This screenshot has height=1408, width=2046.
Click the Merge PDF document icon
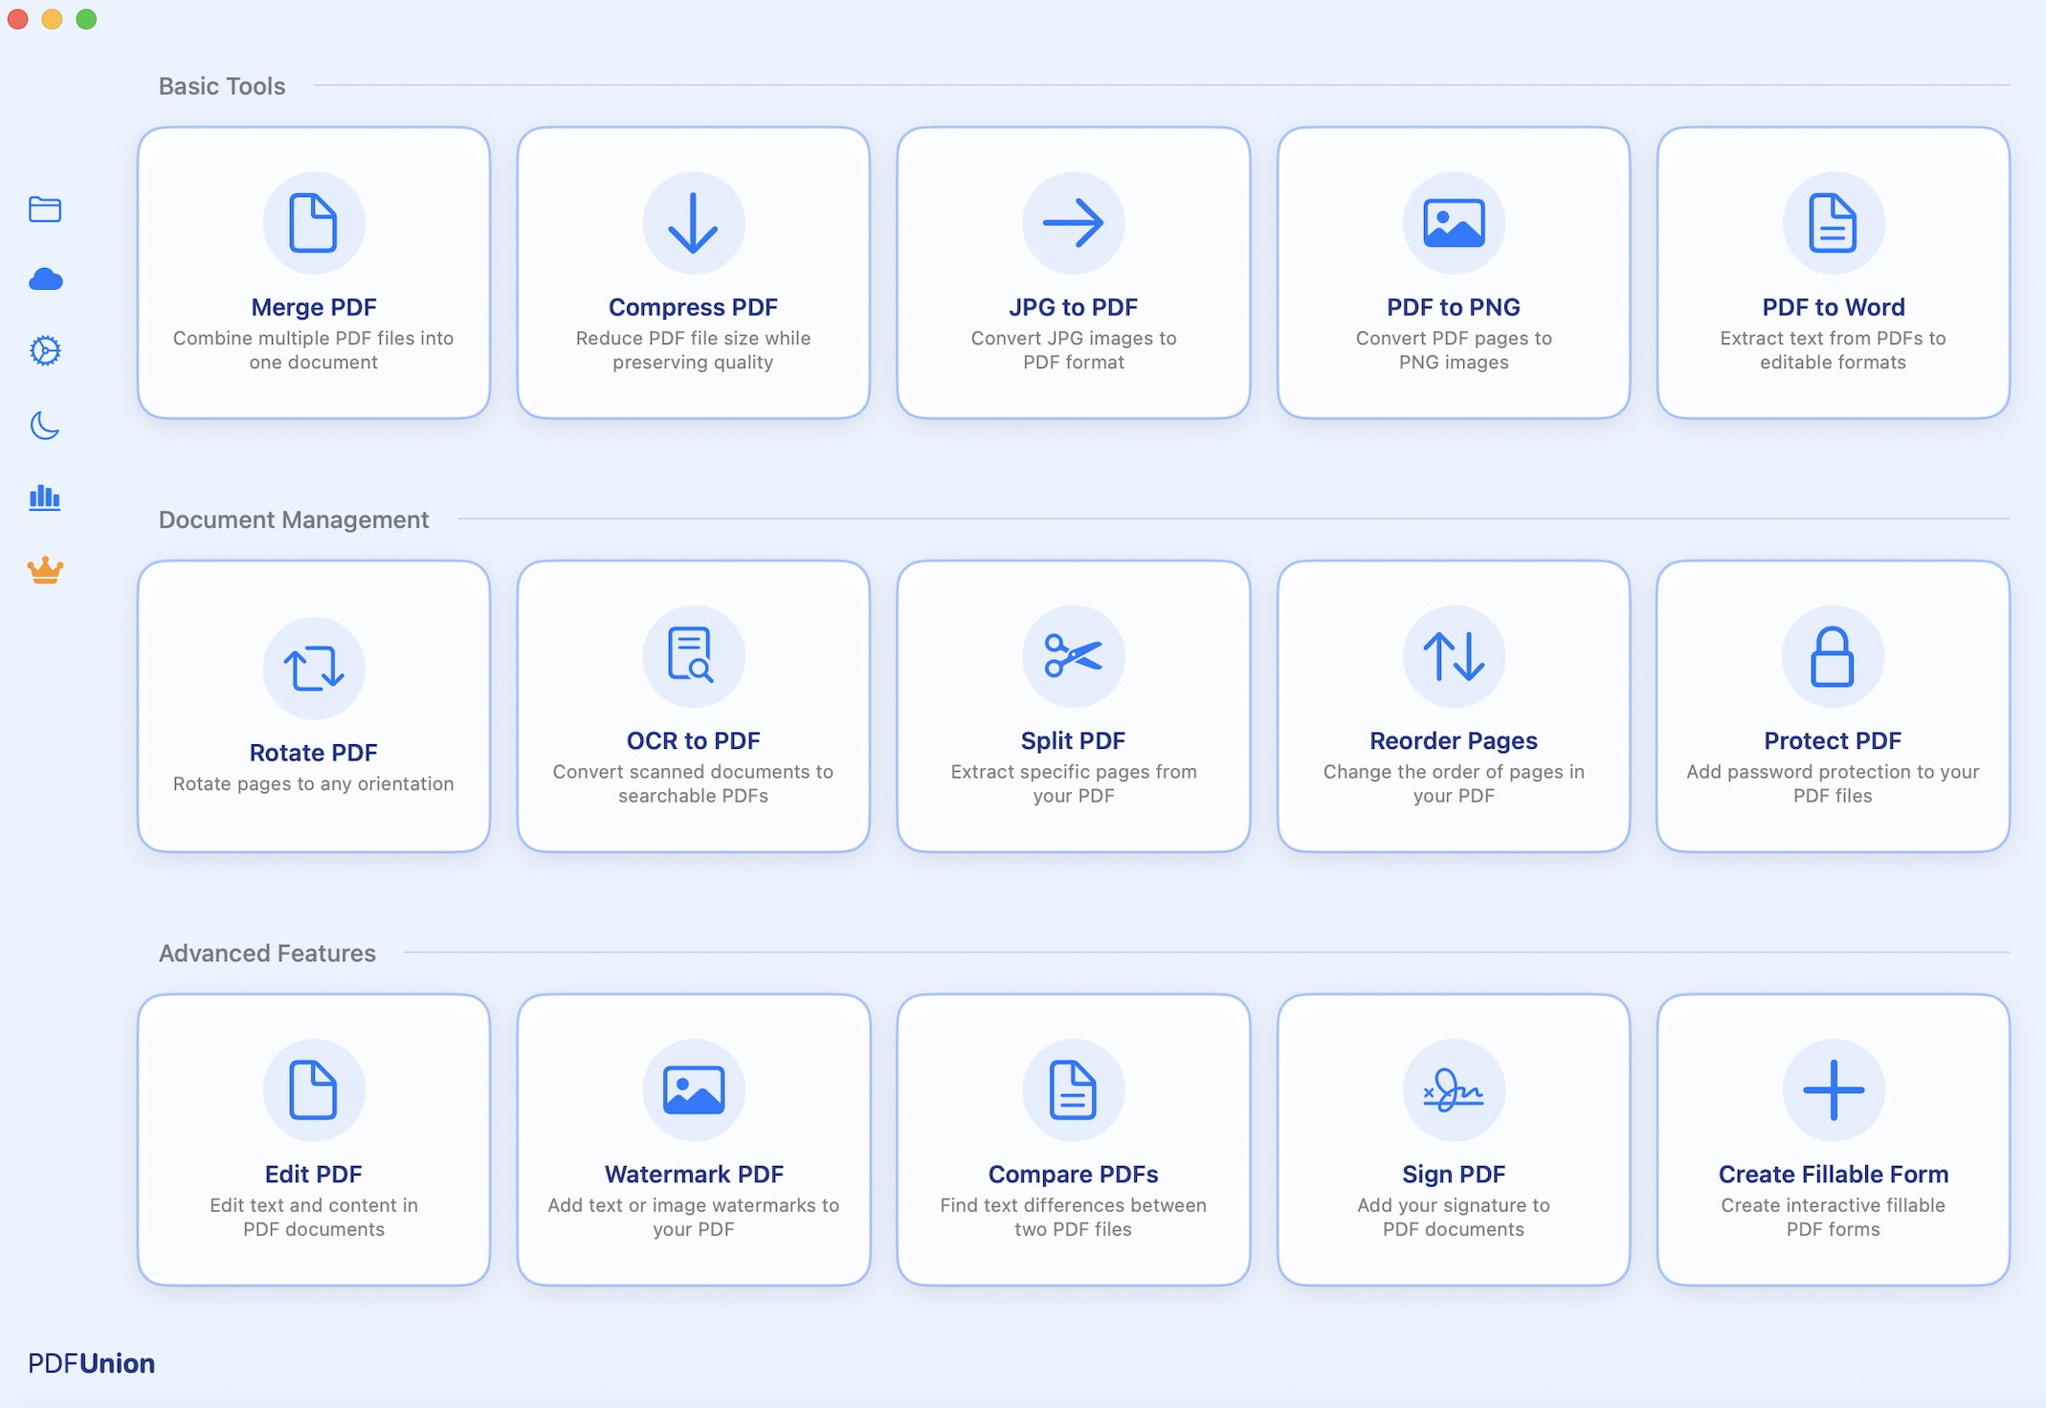point(314,223)
